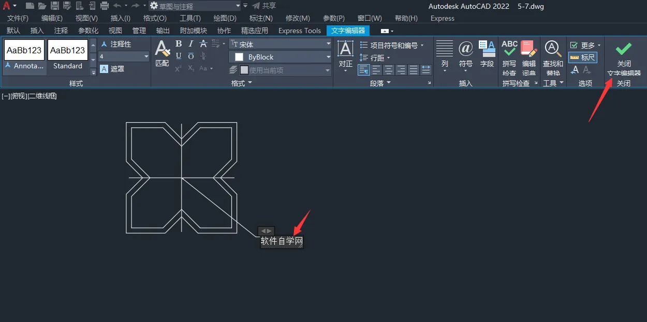Open the Modify (修改) menu
This screenshot has width=647, height=322.
pos(298,18)
